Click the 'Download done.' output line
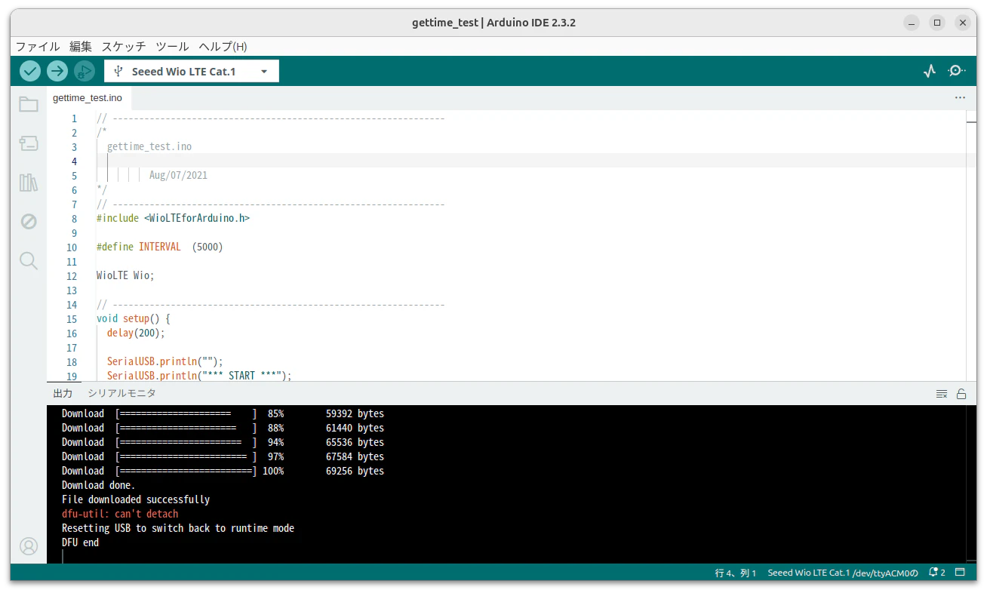Viewport: 987px width, 593px height. [99, 485]
